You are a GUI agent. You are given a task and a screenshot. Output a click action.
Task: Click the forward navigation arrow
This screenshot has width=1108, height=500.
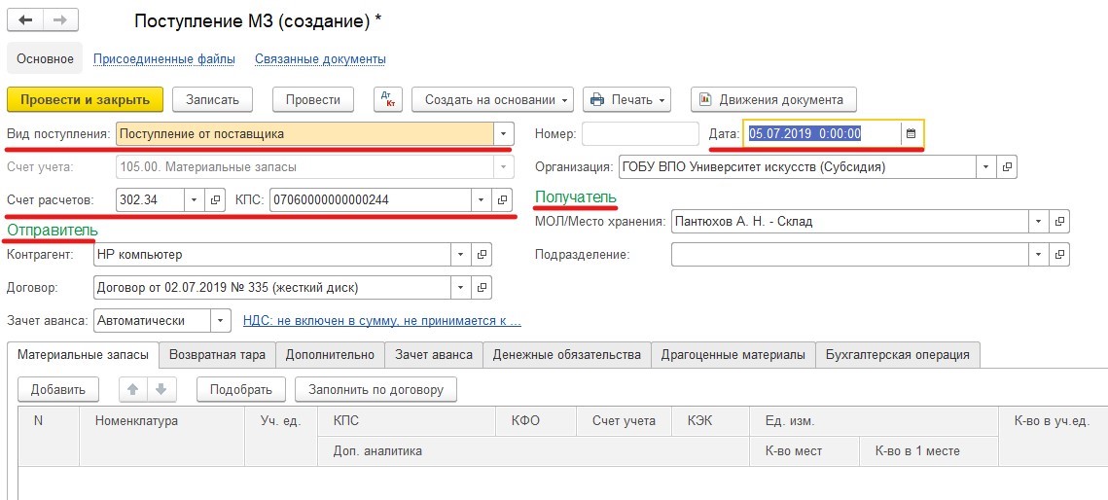point(60,20)
